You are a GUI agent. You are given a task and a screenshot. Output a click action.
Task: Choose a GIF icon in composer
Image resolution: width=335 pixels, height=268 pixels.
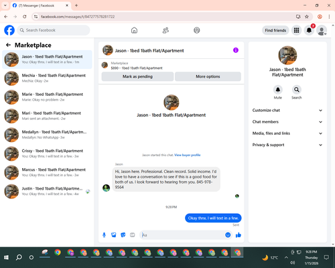tap(133, 235)
